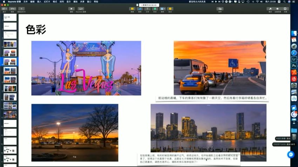Viewport: 298px width, 167px height.
Task: Open Time Machine menu bar icon
Action: pyautogui.click(x=248, y=1)
